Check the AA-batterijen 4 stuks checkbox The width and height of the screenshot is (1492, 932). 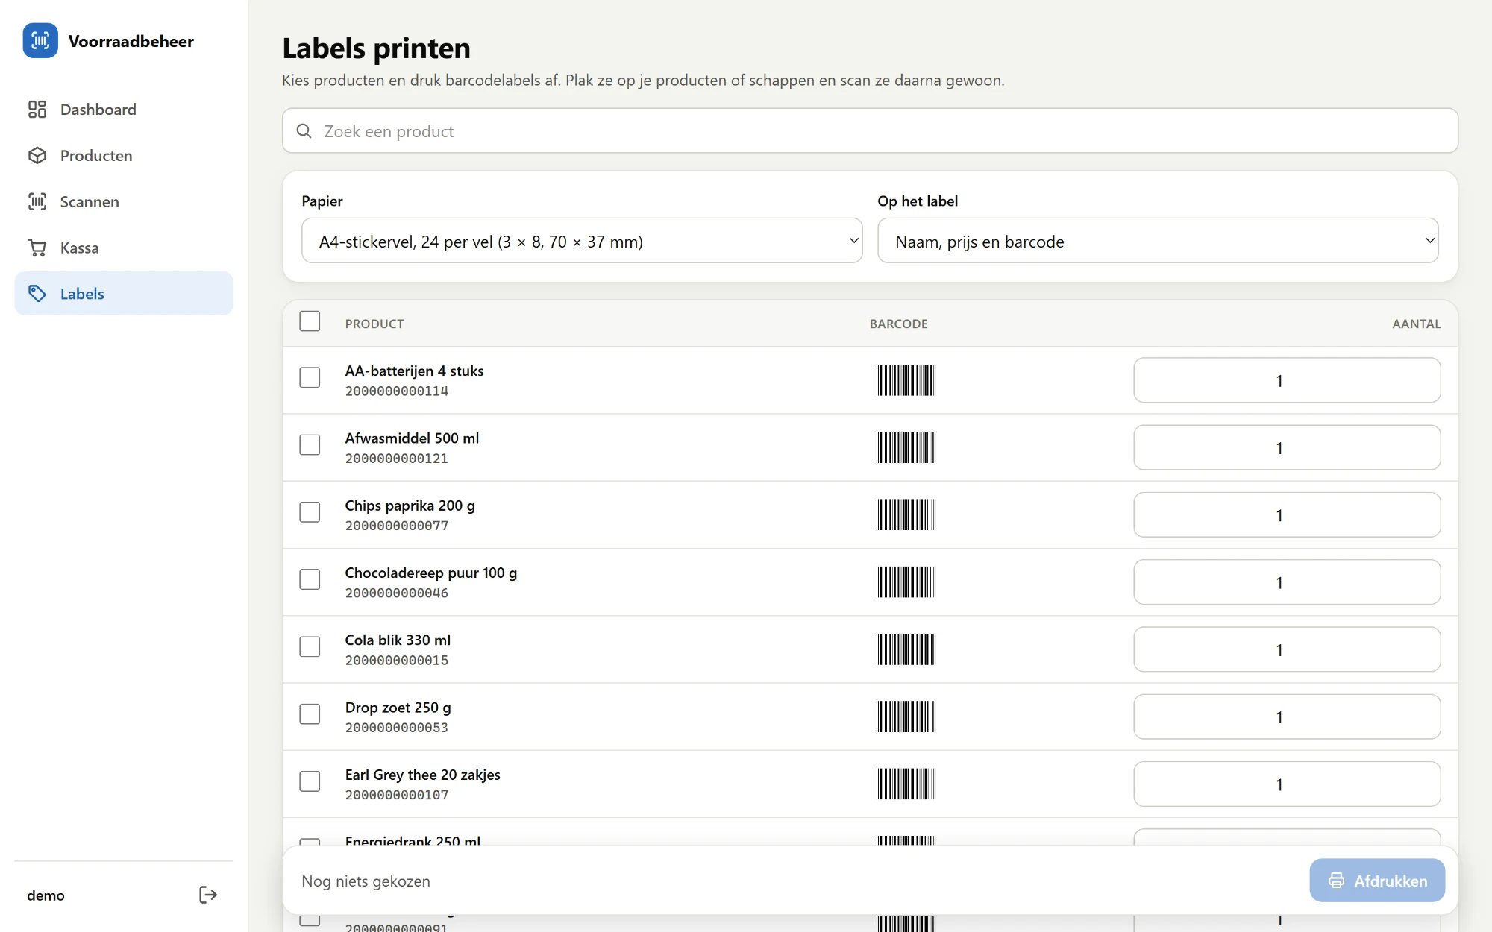[310, 377]
